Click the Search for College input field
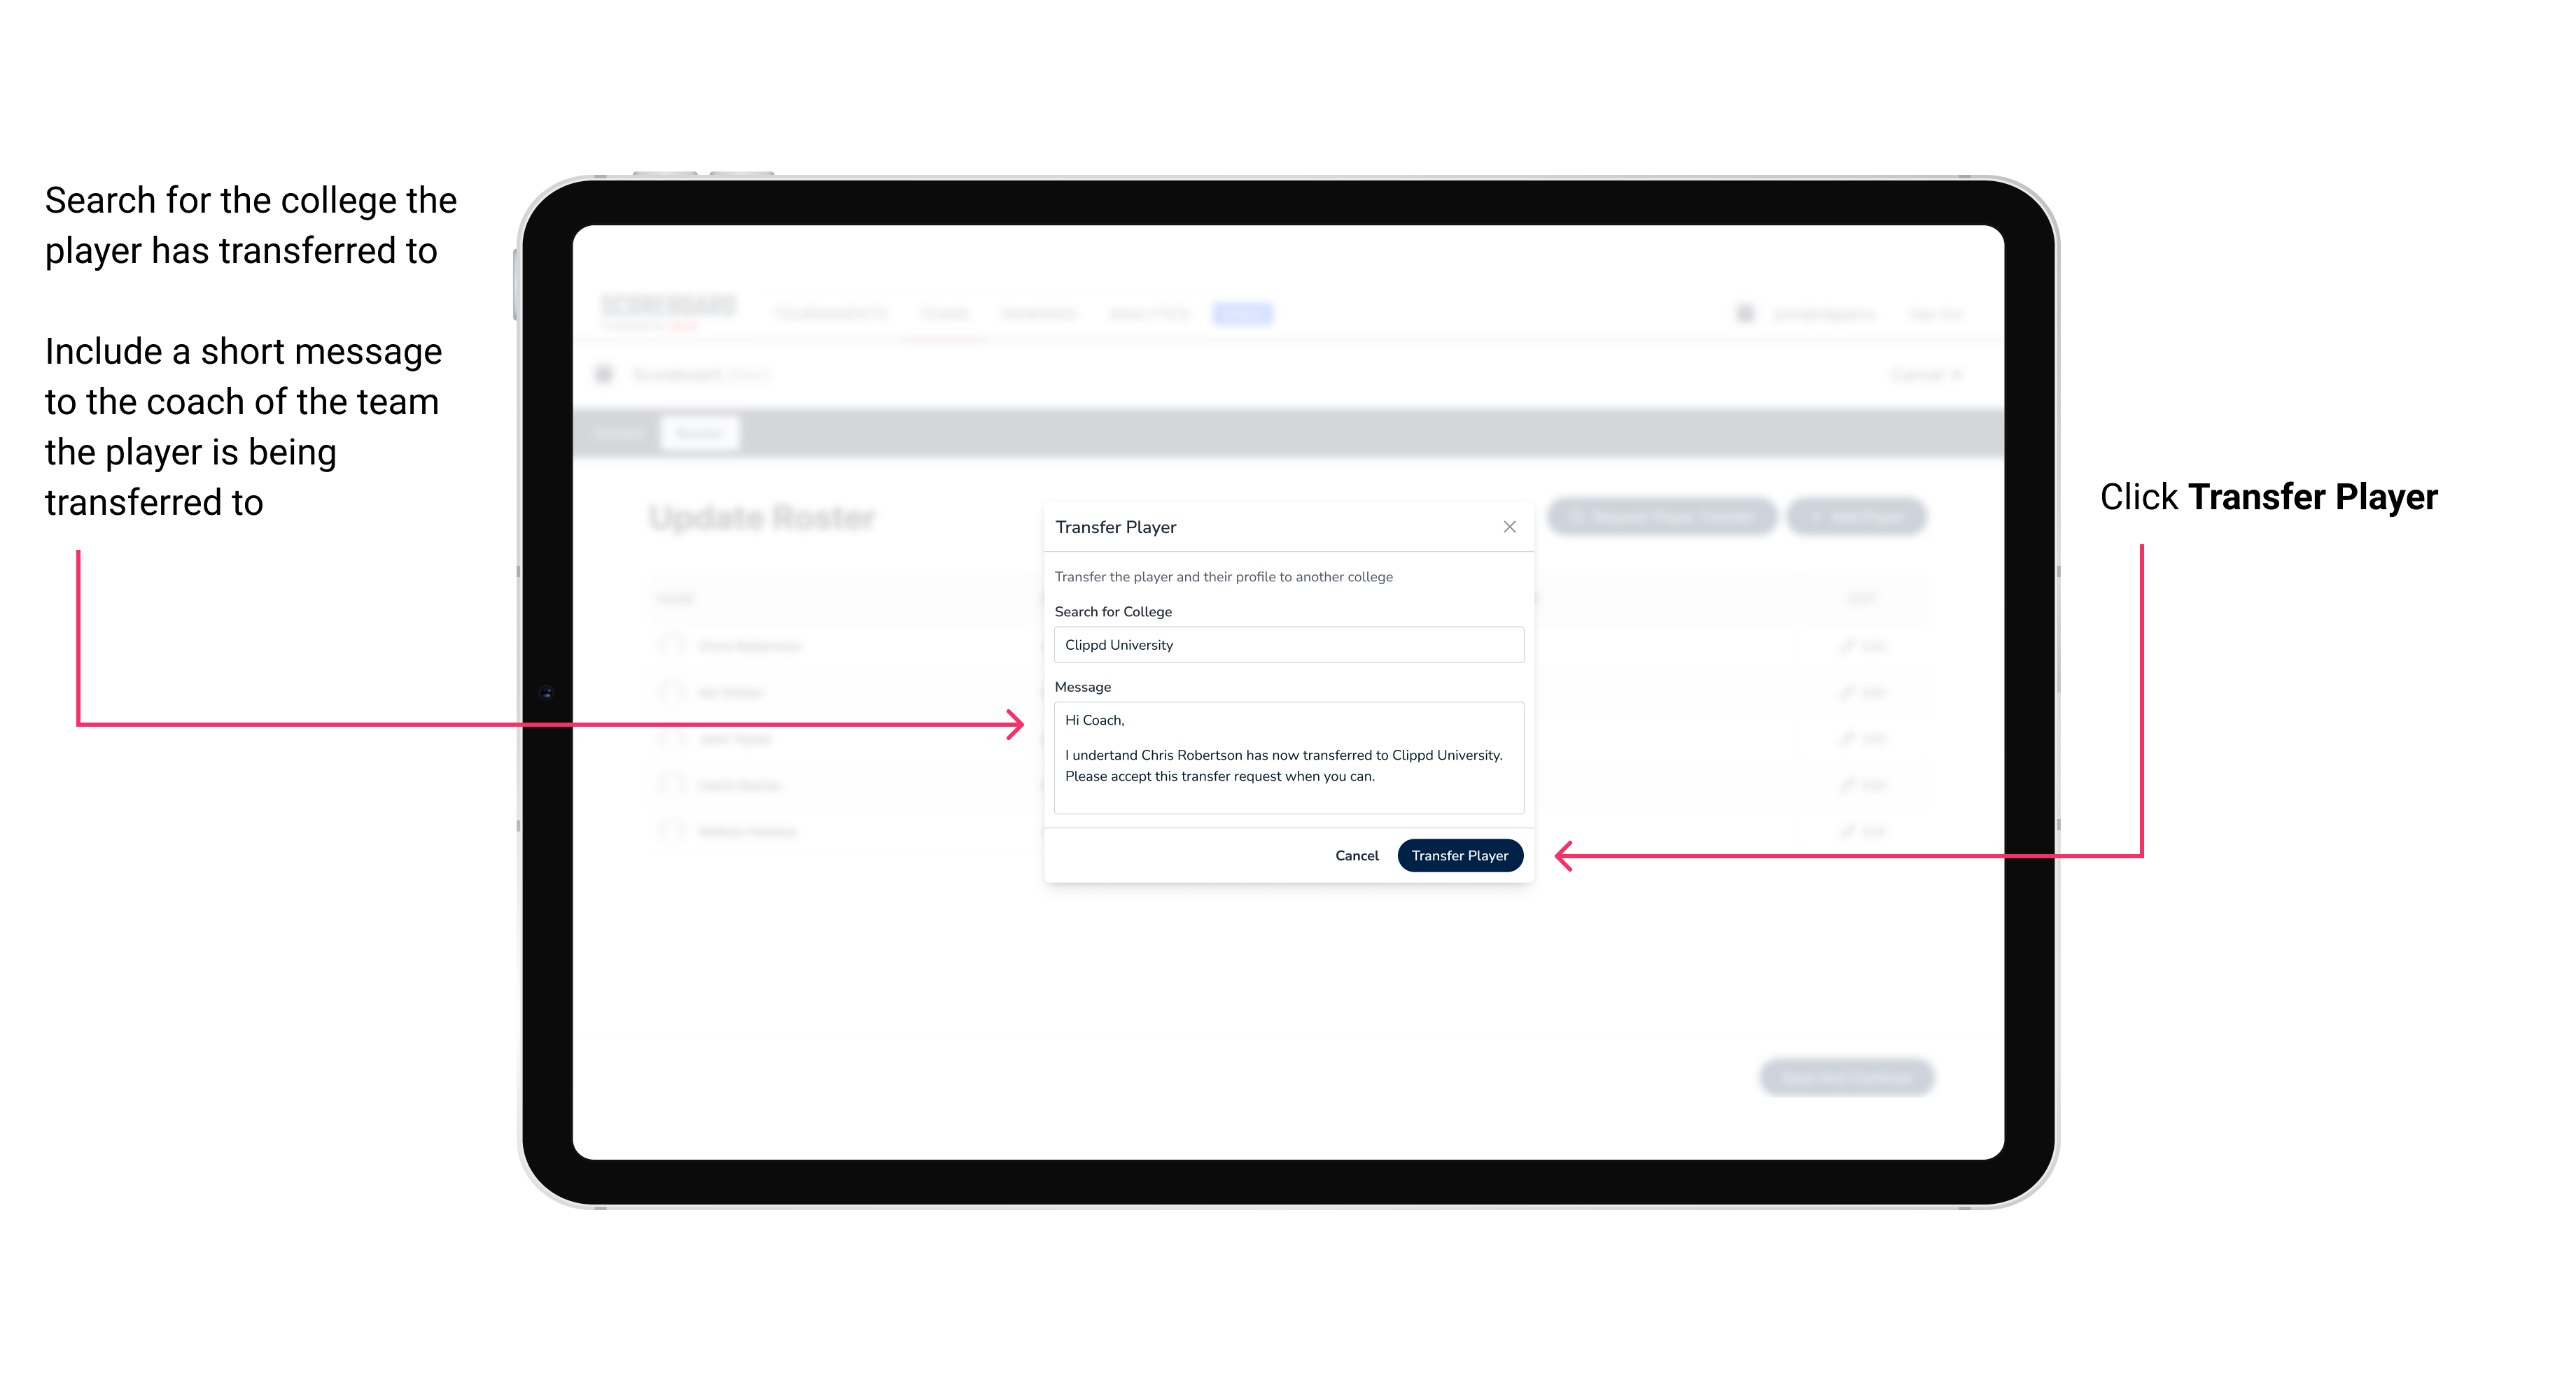 pyautogui.click(x=1284, y=645)
